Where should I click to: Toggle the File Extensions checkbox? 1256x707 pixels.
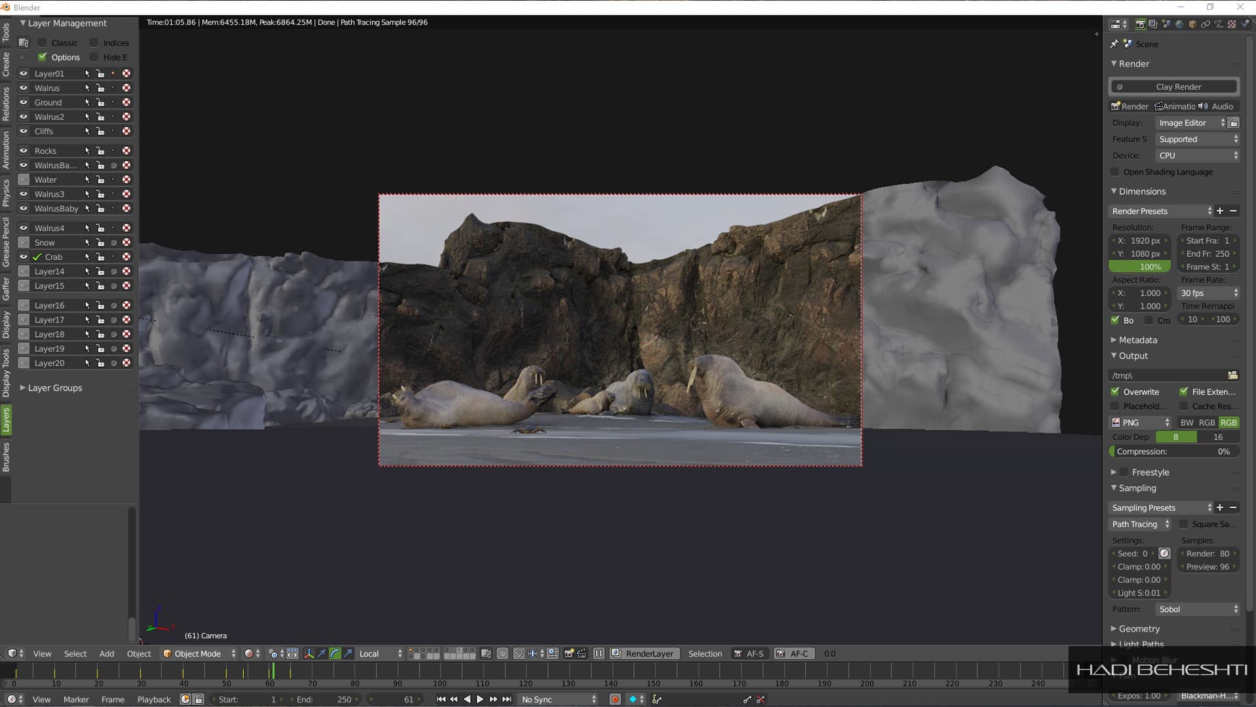tap(1184, 391)
